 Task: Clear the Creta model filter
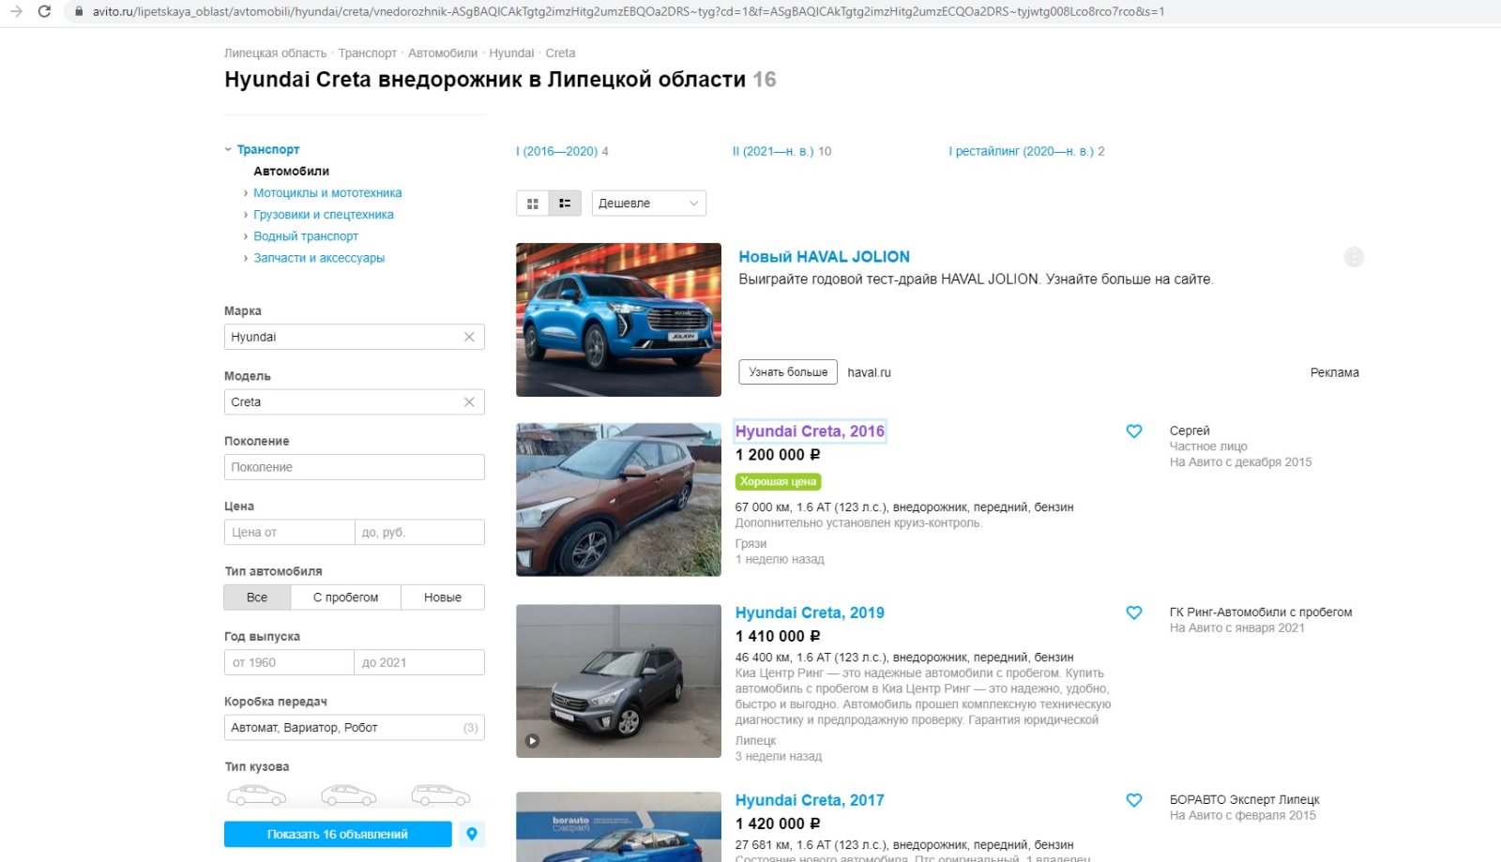[x=469, y=401]
